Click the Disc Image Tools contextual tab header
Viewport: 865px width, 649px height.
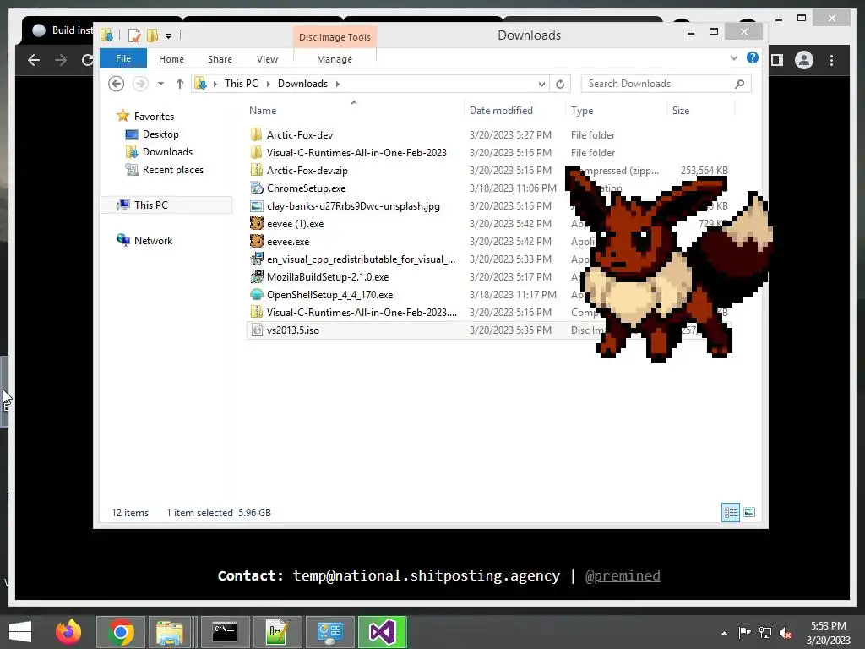(x=335, y=37)
